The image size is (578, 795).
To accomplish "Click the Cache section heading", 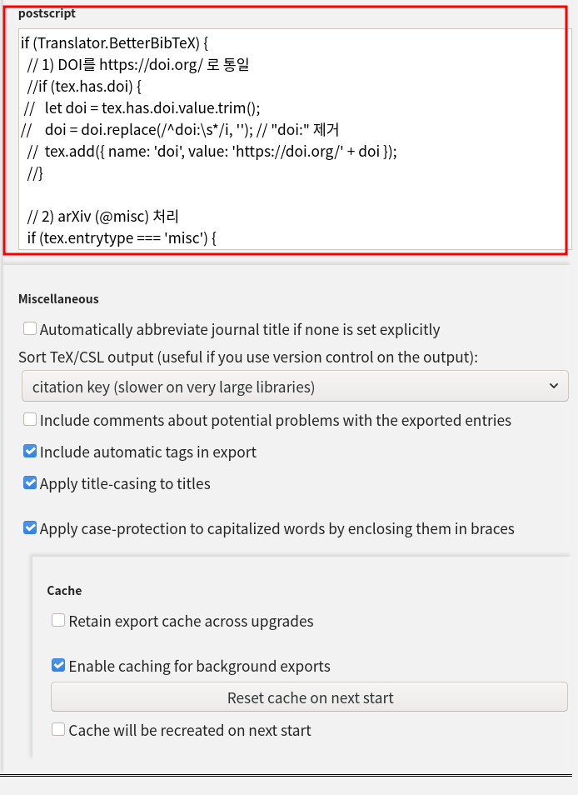I will tap(64, 590).
